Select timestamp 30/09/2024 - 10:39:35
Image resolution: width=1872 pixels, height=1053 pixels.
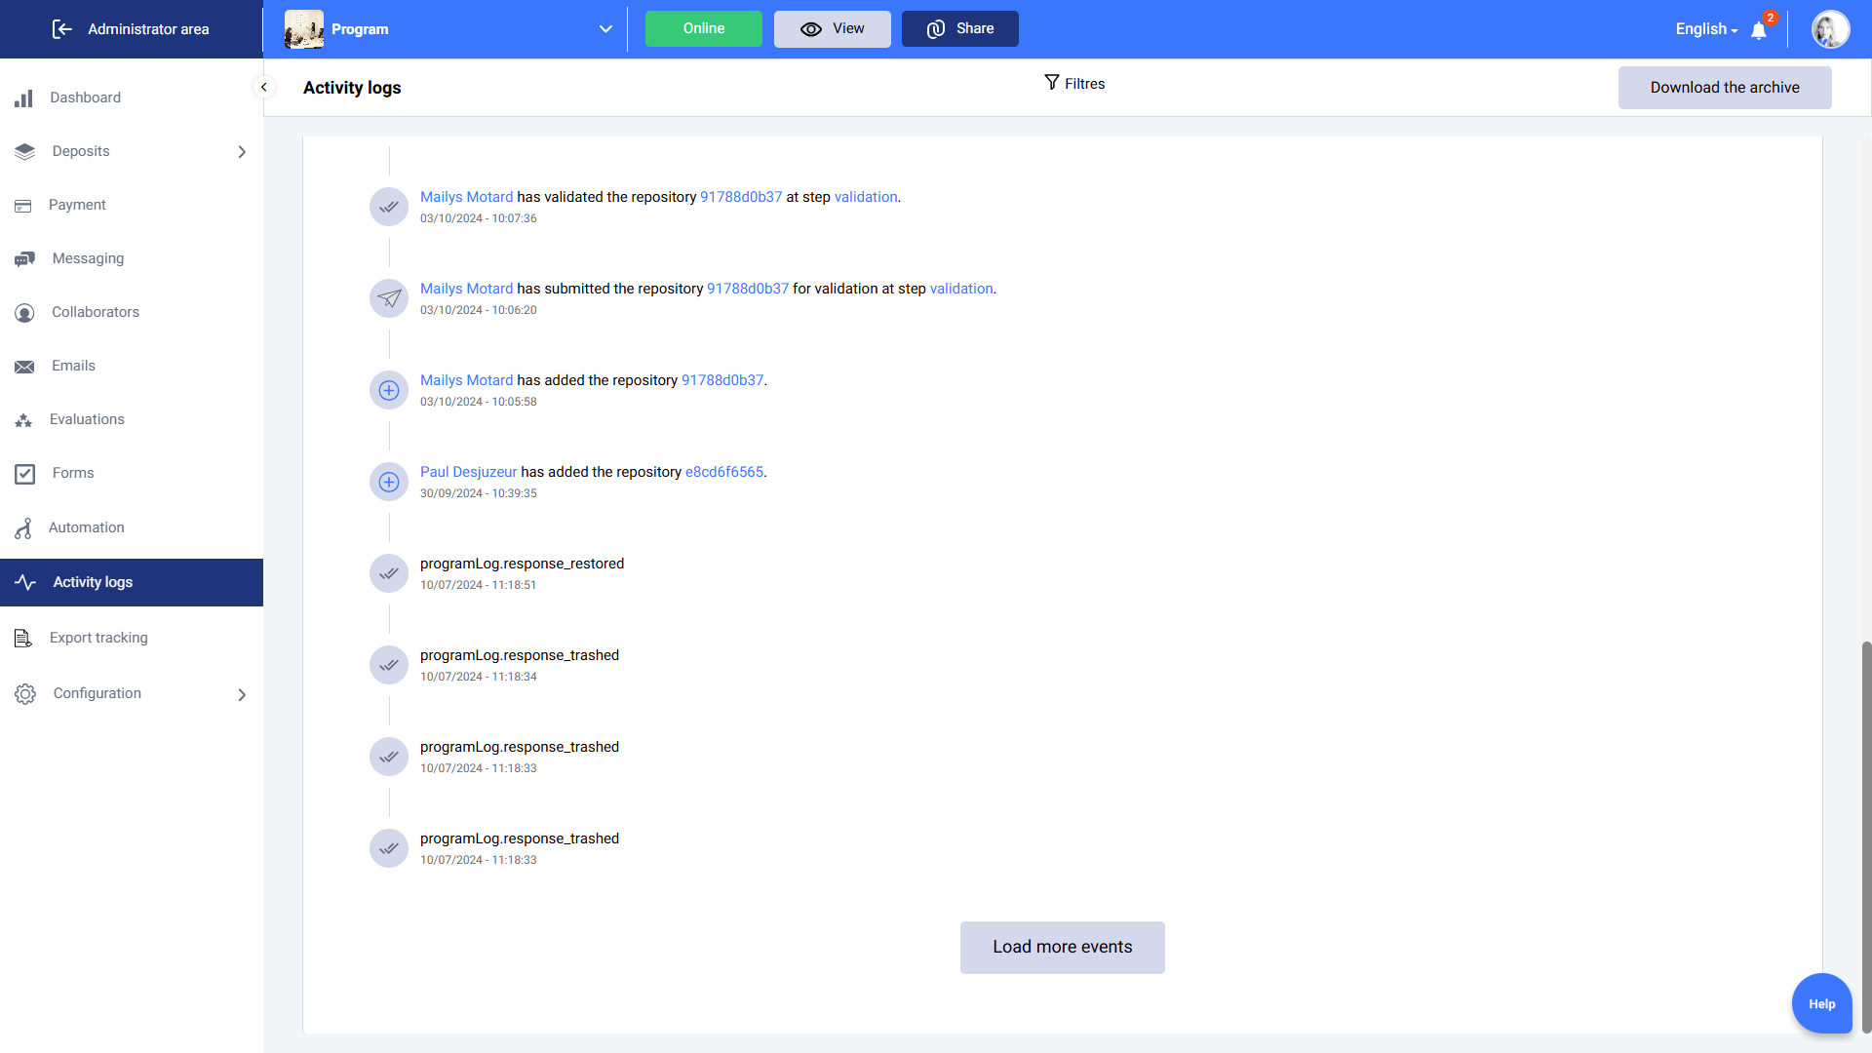coord(479,493)
